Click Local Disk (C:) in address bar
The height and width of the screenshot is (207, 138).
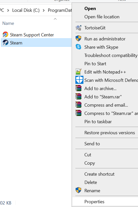click(26, 10)
